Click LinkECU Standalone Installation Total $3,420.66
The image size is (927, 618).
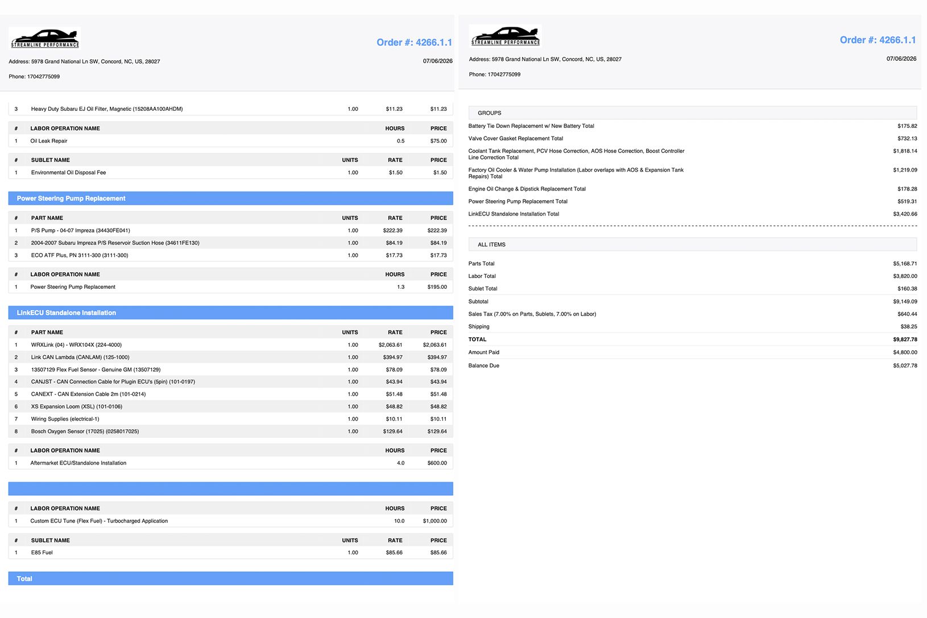click(693, 214)
